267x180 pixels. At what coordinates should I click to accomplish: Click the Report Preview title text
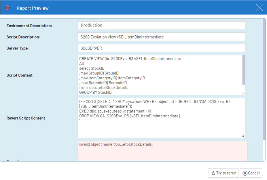(33, 8)
